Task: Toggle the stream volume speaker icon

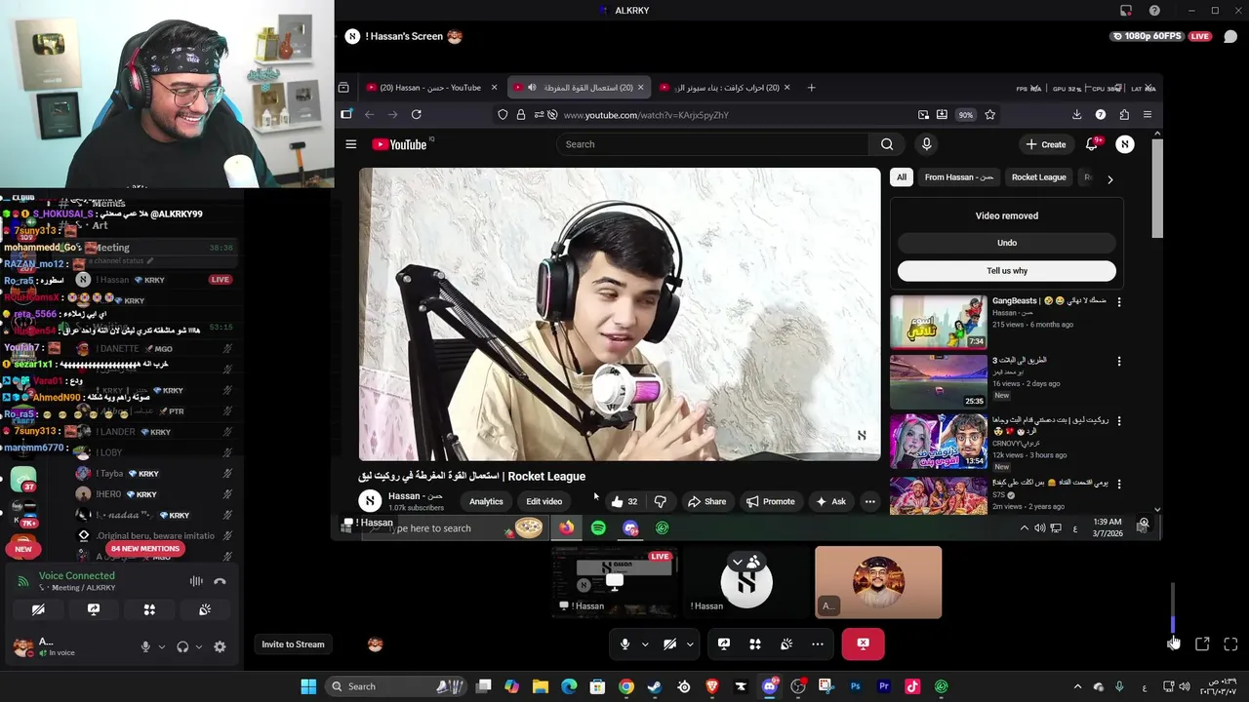Action: (x=1173, y=643)
